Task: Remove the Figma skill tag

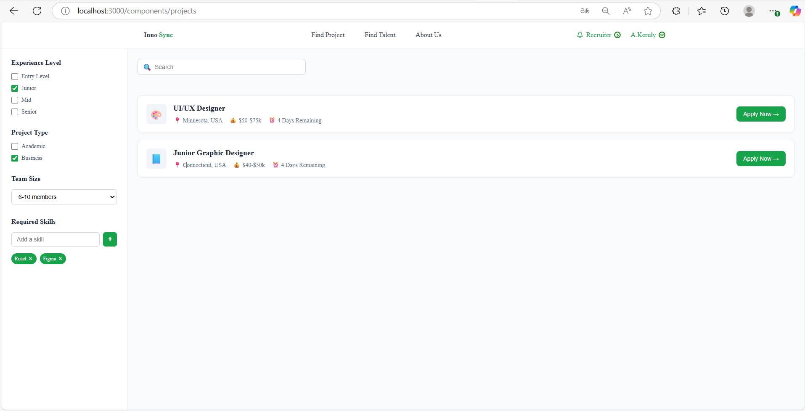Action: (x=60, y=259)
